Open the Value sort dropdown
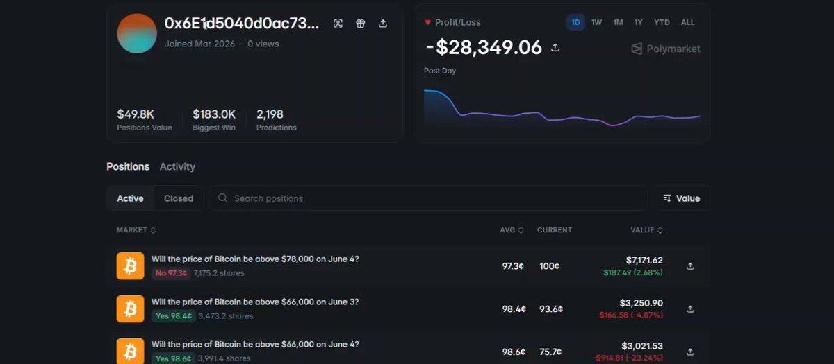 pyautogui.click(x=681, y=198)
